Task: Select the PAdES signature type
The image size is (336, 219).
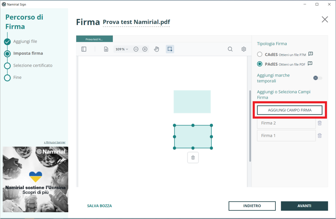Action: [x=260, y=64]
